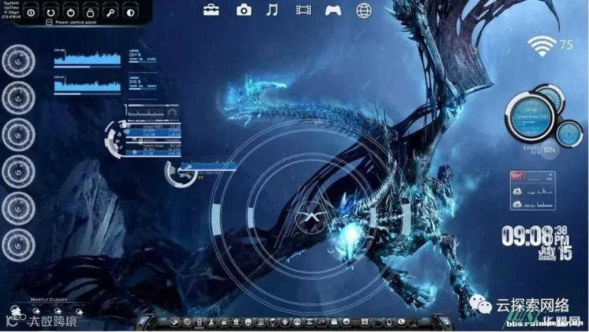Image resolution: width=589 pixels, height=332 pixels.
Task: Open the globe internet icon
Action: 364,11
